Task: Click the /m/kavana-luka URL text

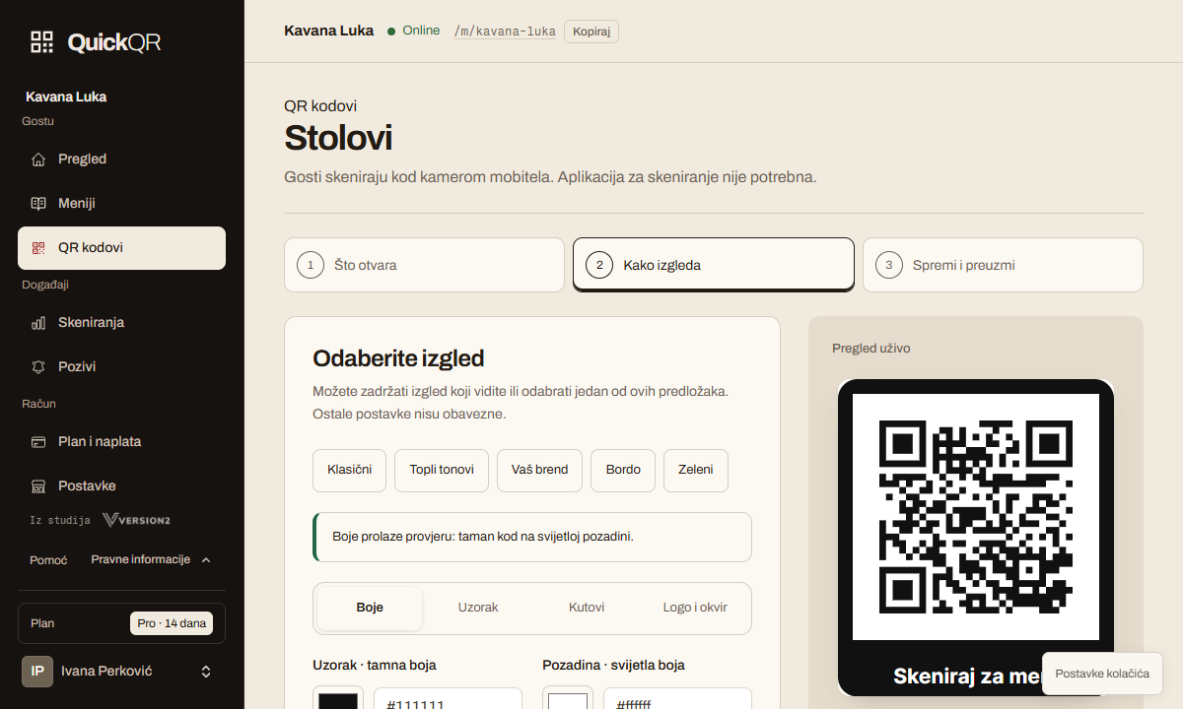Action: [505, 32]
